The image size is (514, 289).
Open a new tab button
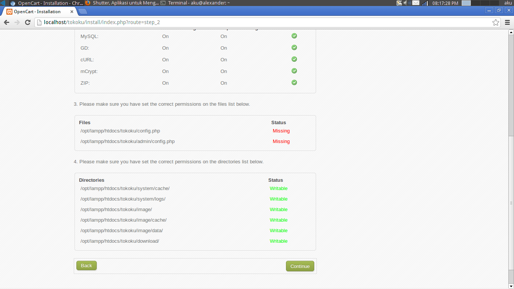82,12
